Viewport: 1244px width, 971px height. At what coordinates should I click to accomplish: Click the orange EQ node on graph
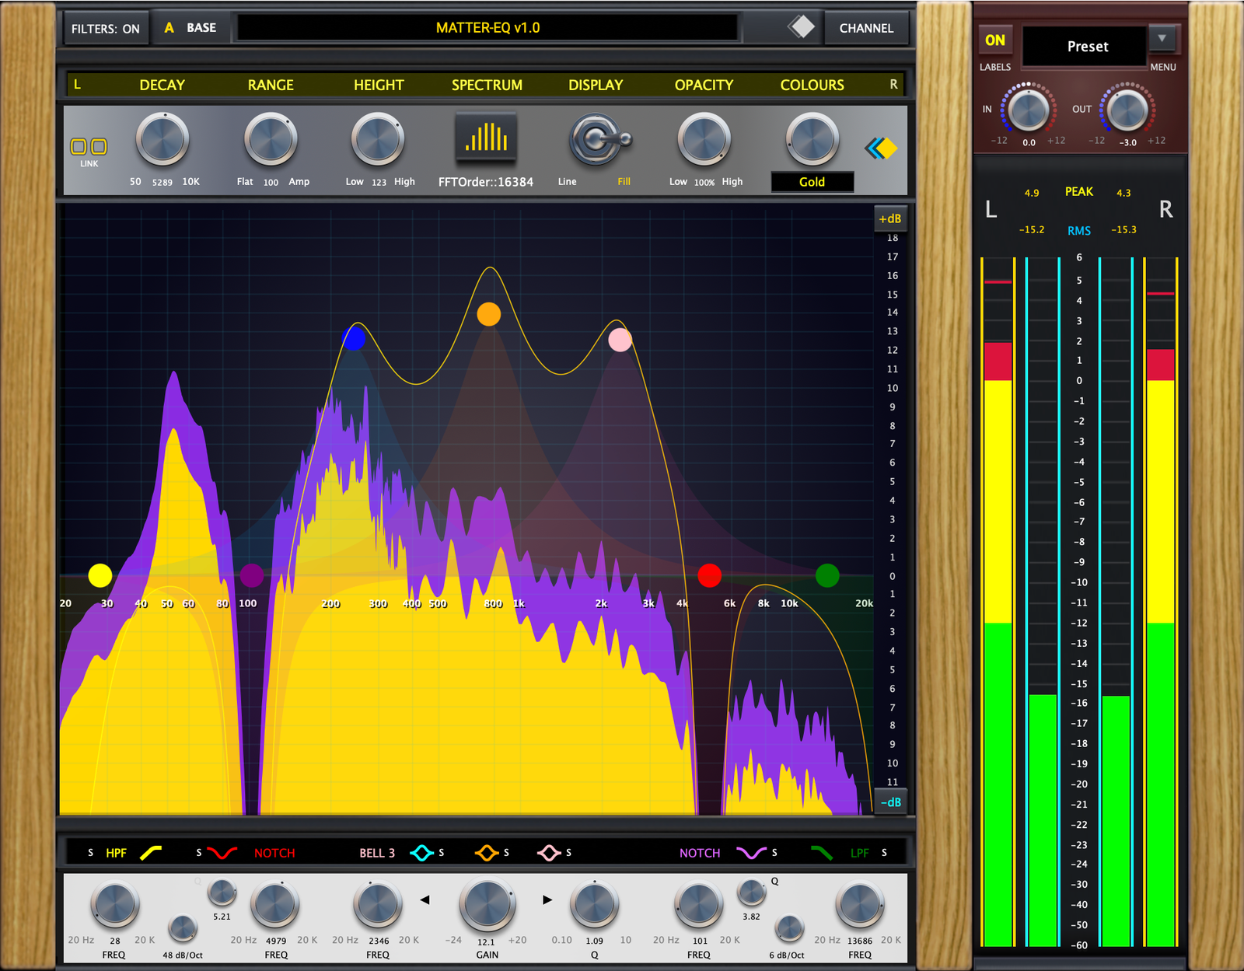click(x=488, y=314)
